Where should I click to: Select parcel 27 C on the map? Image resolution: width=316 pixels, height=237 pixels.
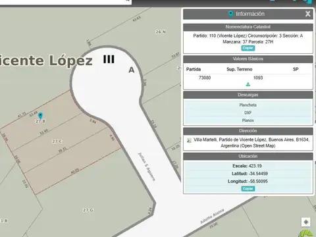click(57, 142)
